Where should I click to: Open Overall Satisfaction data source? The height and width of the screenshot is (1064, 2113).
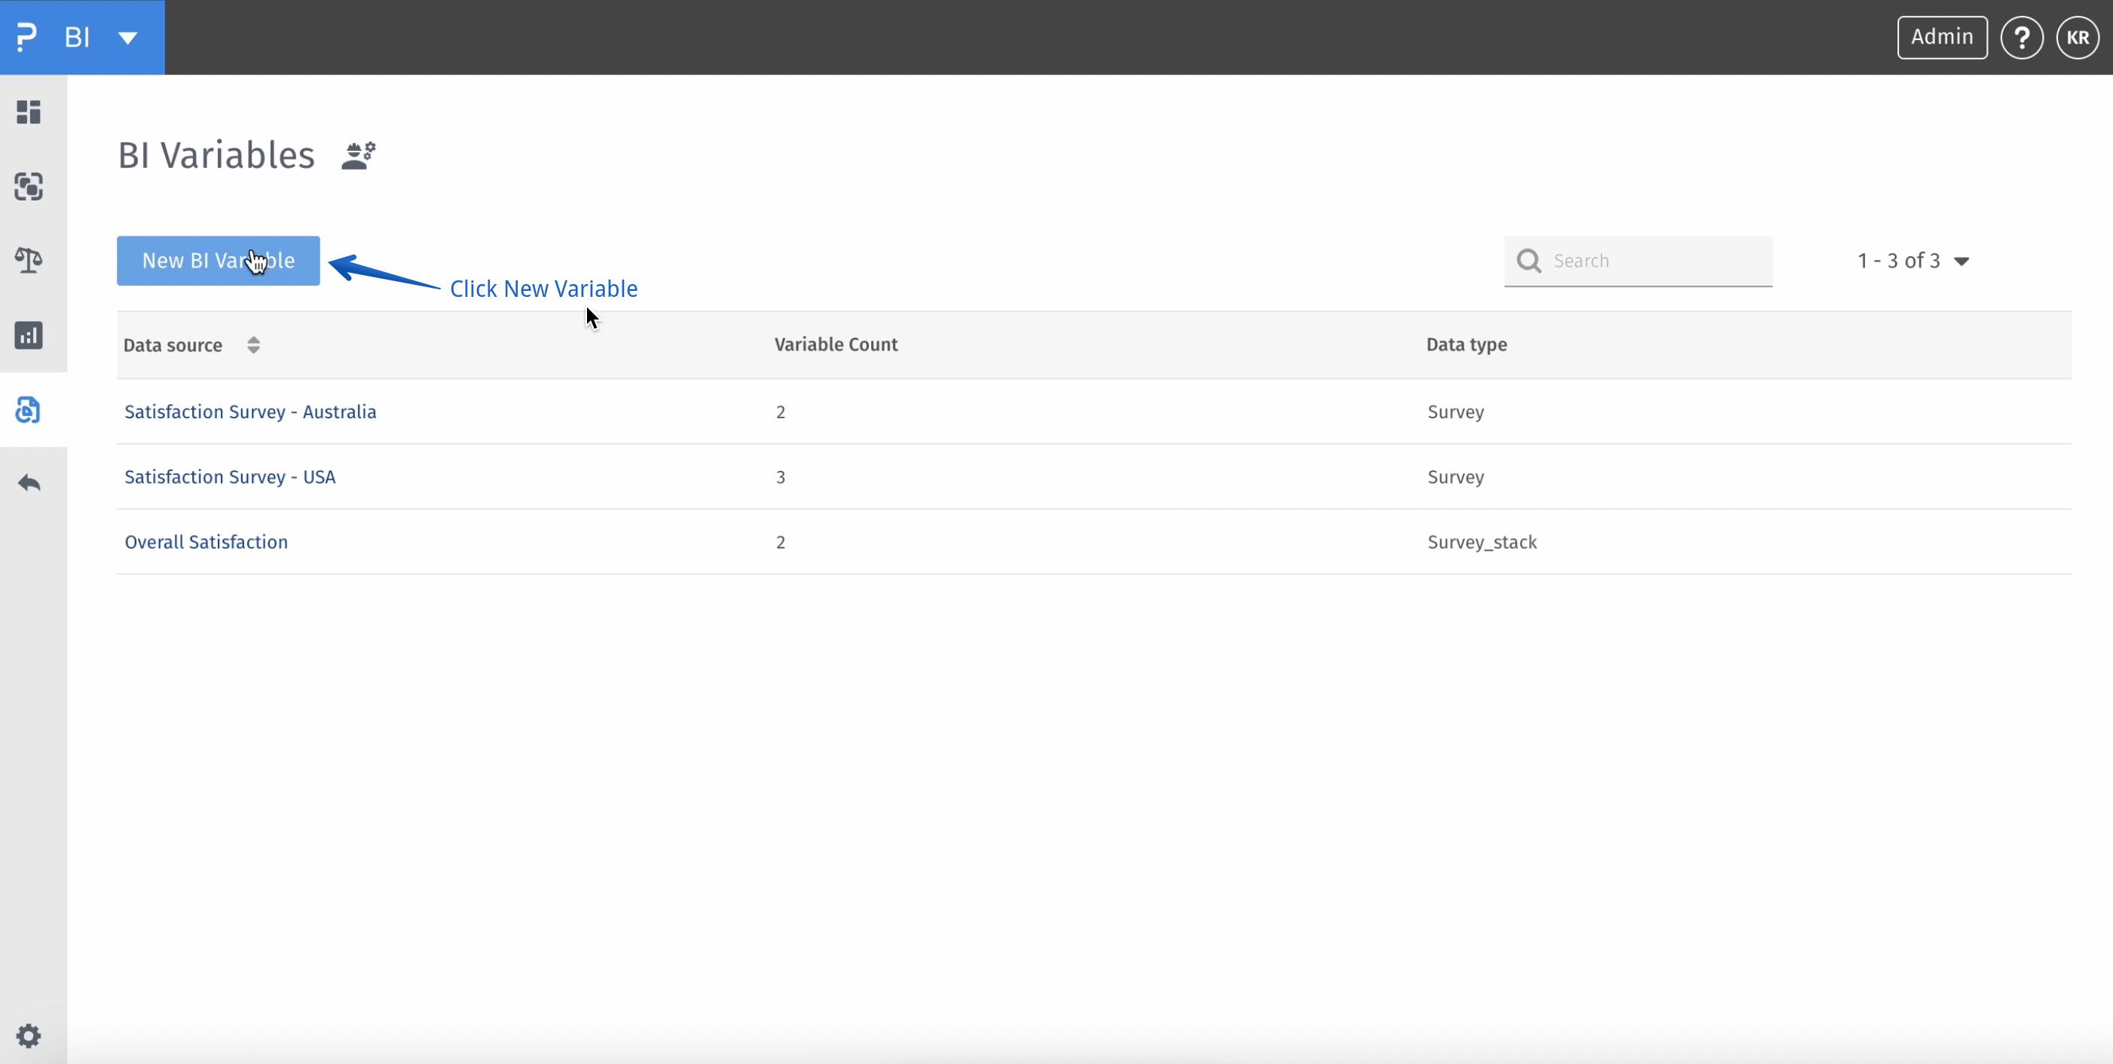click(x=206, y=543)
